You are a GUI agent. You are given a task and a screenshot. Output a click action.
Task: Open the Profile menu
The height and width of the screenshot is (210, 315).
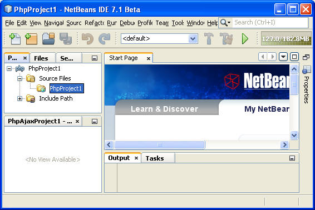[x=145, y=23]
